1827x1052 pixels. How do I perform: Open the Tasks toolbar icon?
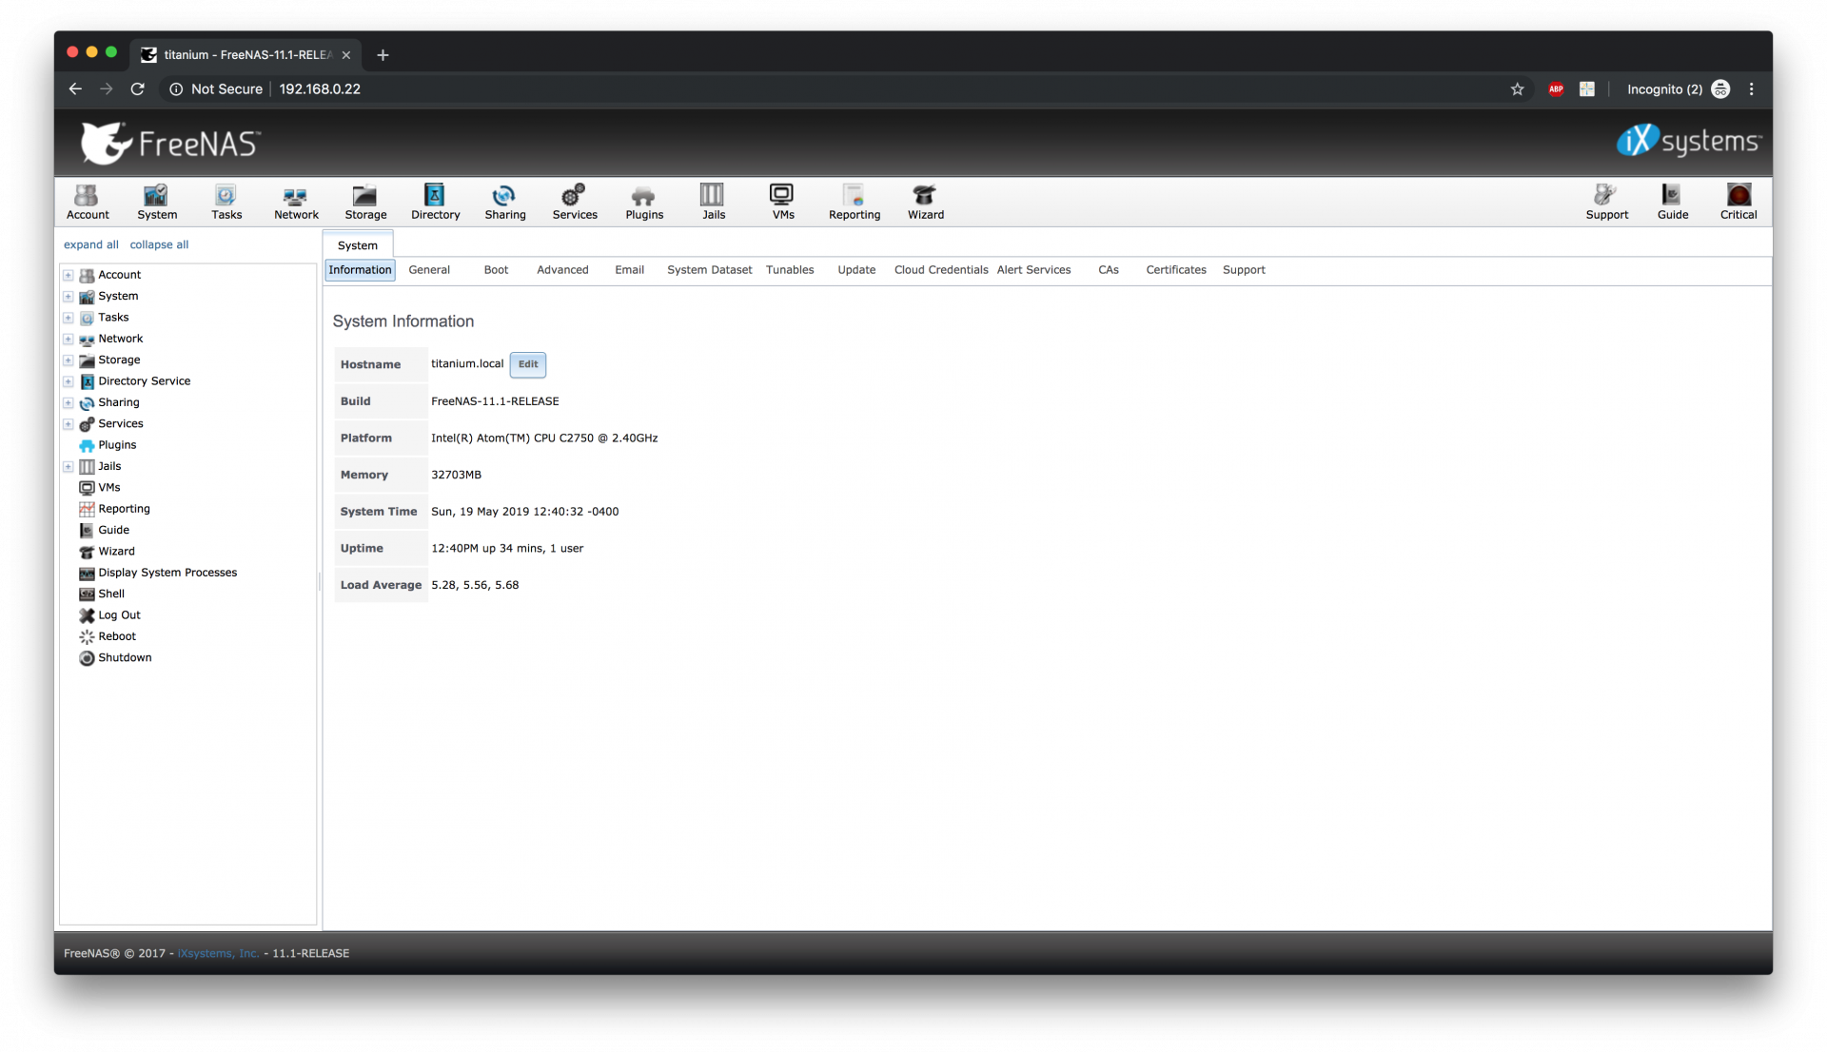[226, 202]
